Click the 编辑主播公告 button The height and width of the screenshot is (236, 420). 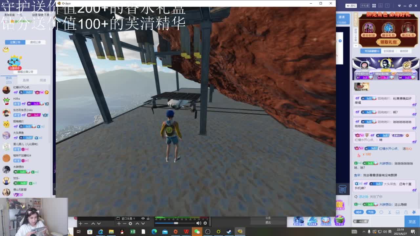pos(25,72)
